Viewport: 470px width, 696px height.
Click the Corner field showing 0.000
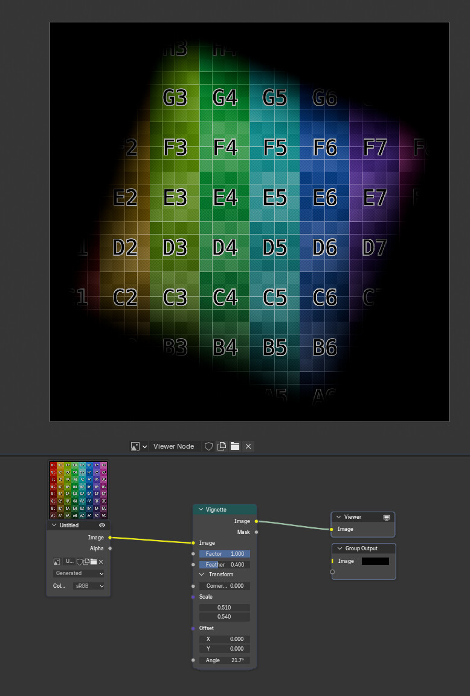tap(224, 586)
